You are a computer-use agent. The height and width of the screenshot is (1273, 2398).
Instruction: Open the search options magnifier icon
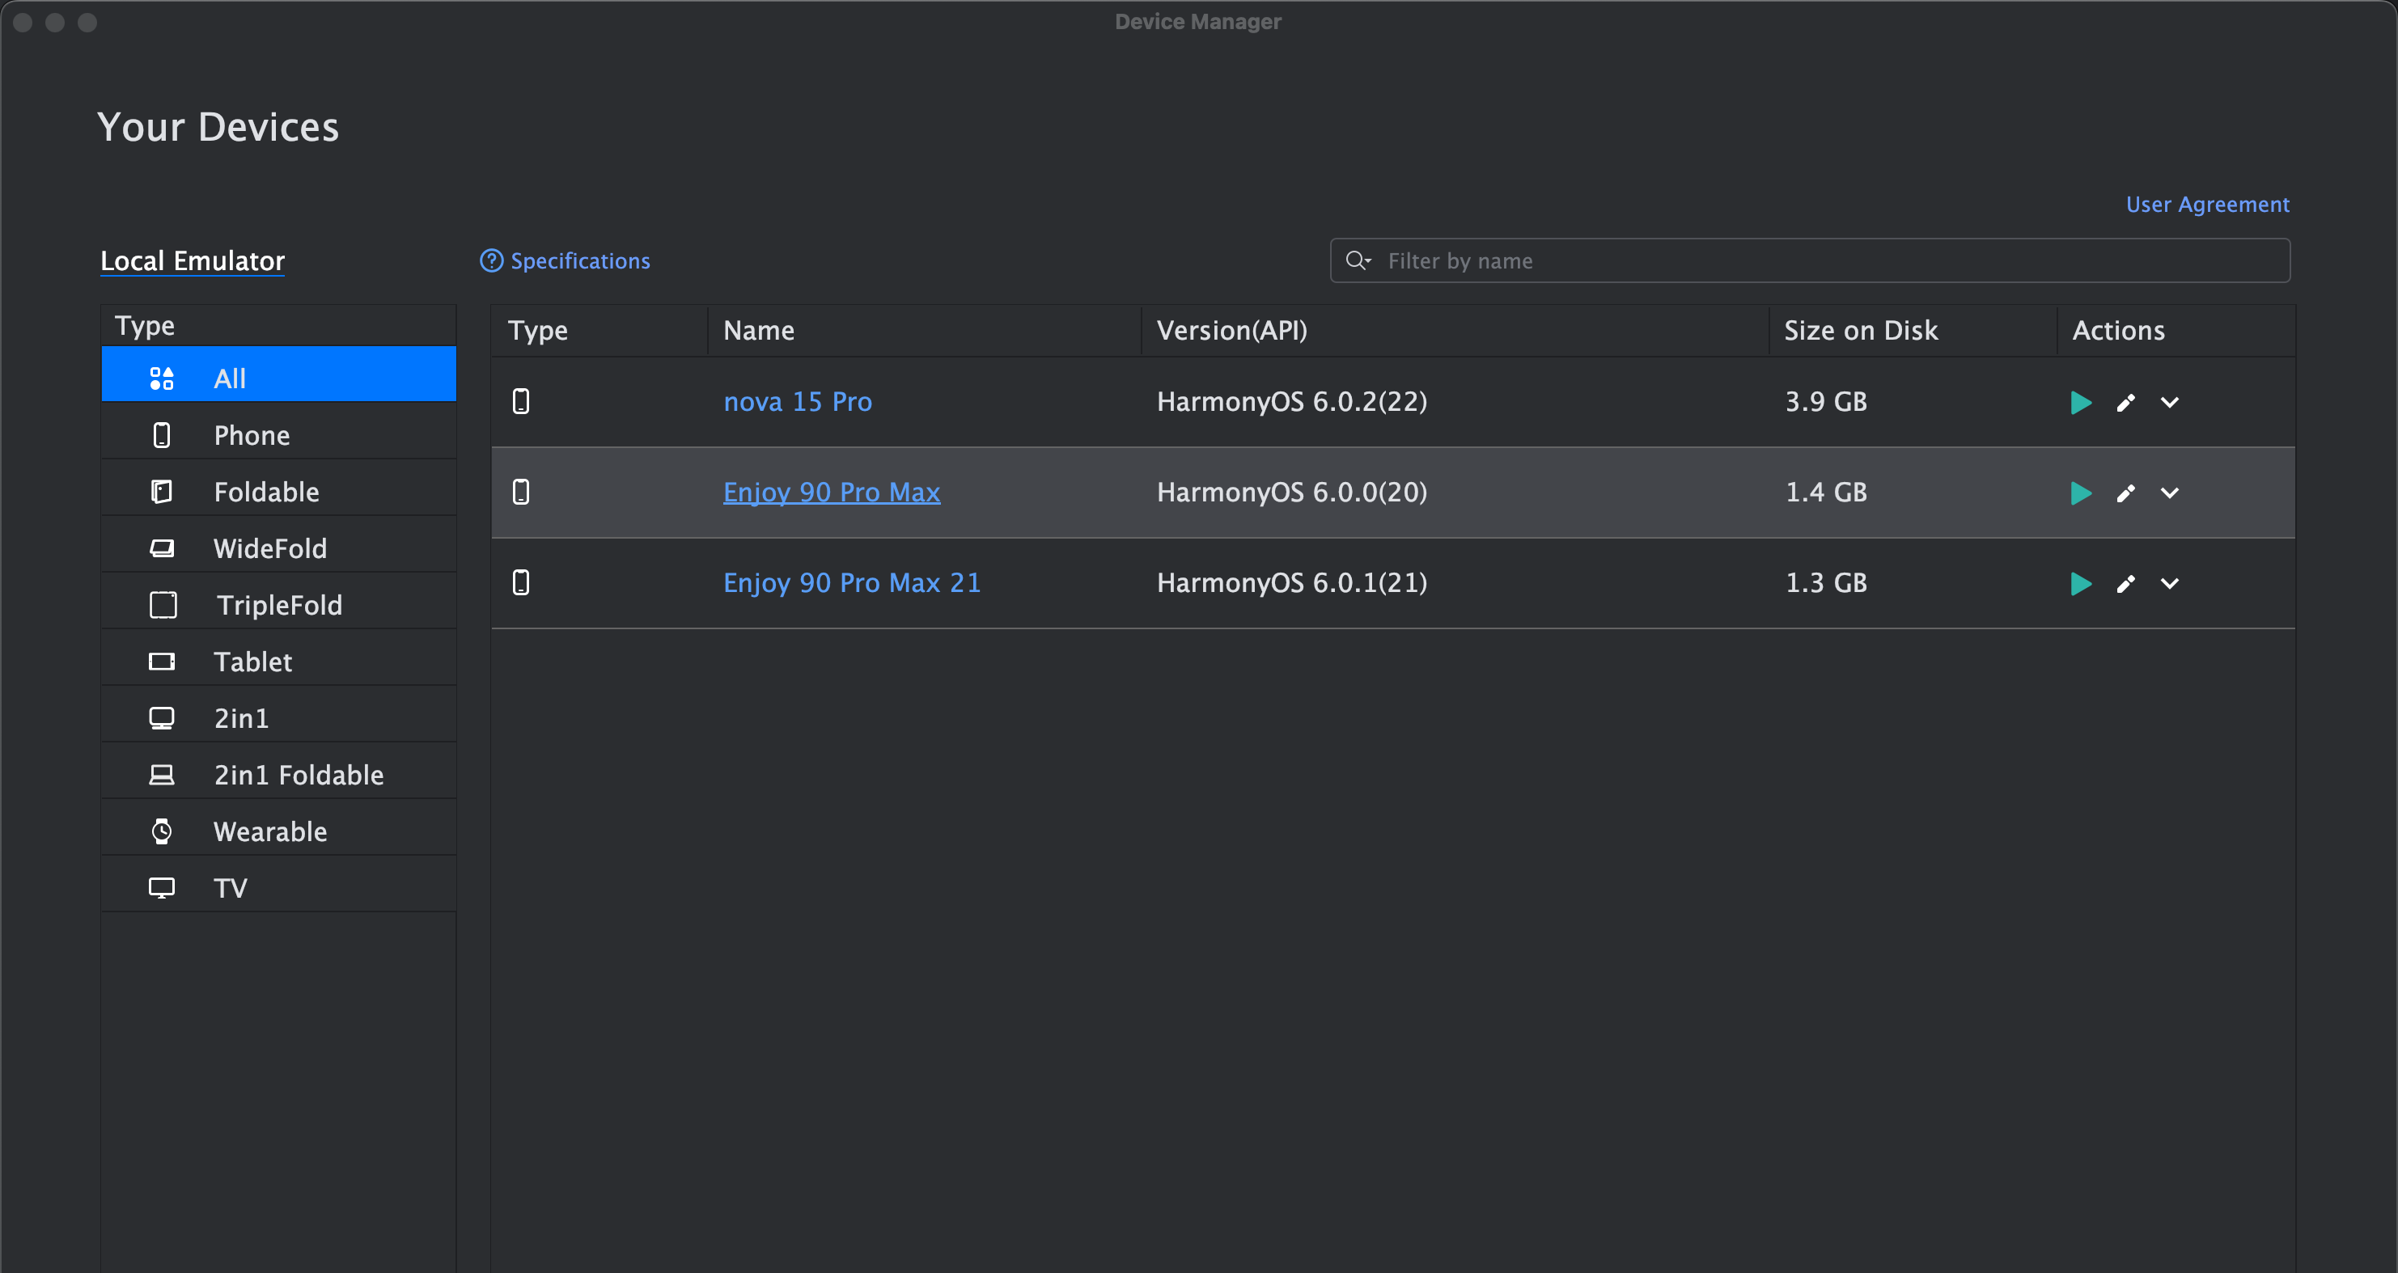pyautogui.click(x=1358, y=260)
